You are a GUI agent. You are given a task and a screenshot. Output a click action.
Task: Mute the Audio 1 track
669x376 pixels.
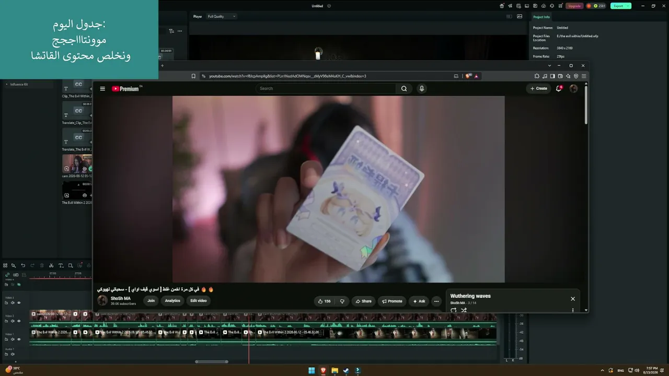13,354
